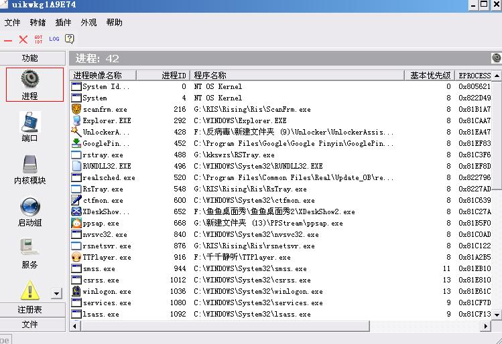Select the System process with ID 4
Image resolution: width=502 pixels, height=344 pixels.
(281, 98)
